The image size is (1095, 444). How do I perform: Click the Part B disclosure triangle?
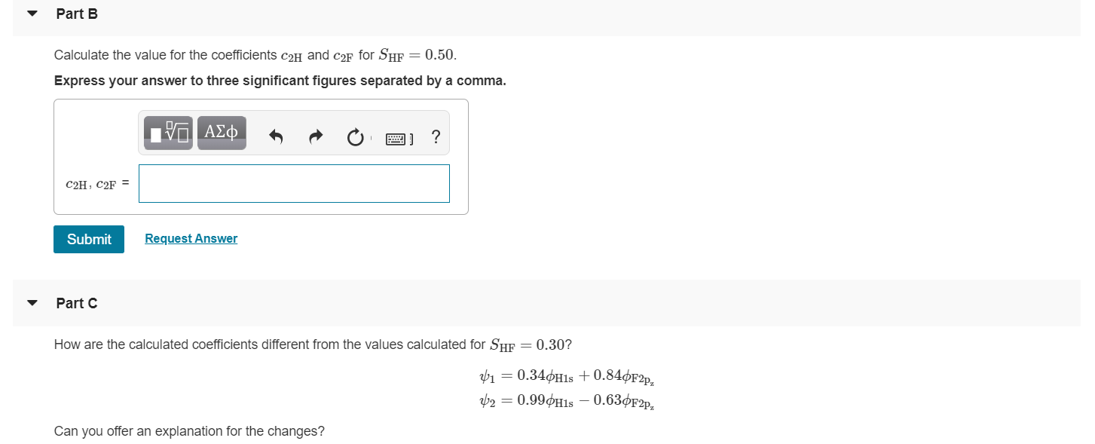pyautogui.click(x=31, y=12)
